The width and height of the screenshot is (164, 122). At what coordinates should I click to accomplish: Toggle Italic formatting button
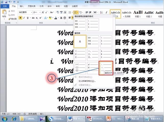pos(24,18)
